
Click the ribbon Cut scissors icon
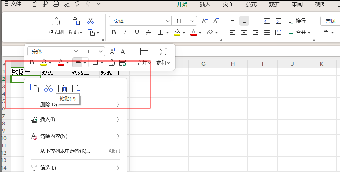point(90,21)
